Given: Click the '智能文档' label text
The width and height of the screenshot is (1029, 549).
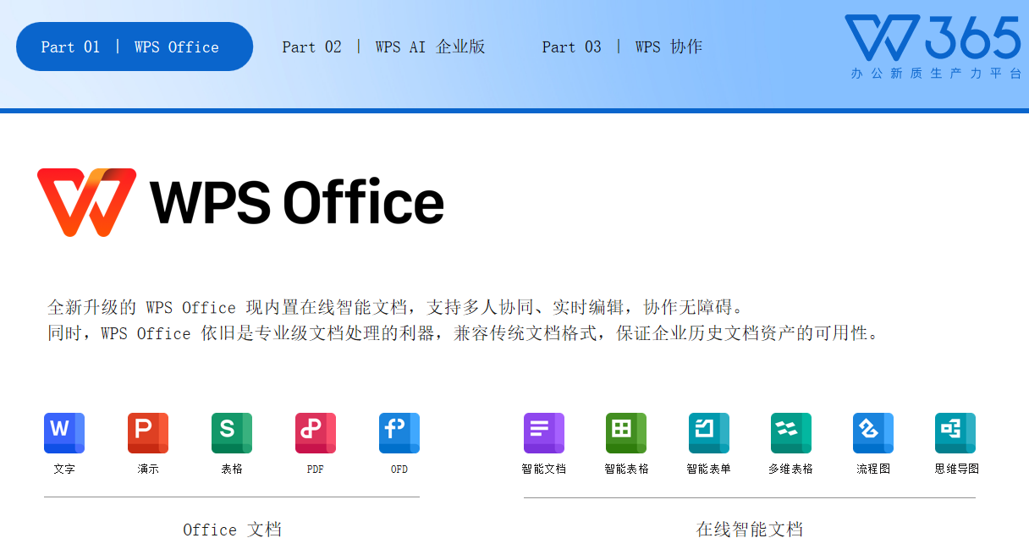Looking at the screenshot, I should [544, 469].
